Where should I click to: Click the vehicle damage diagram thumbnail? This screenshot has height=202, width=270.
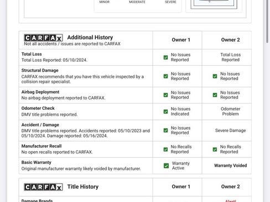coord(214,4)
